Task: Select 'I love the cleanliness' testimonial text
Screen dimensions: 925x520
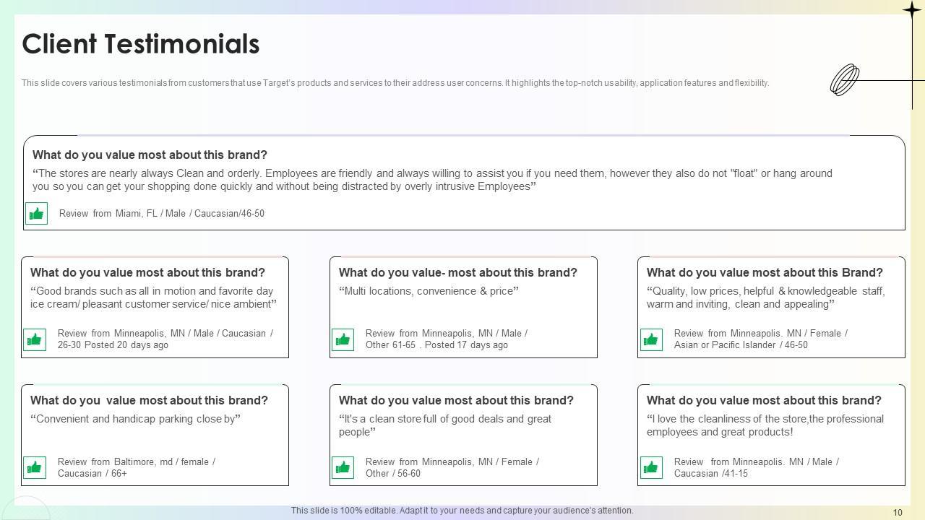Action: pyautogui.click(x=765, y=425)
